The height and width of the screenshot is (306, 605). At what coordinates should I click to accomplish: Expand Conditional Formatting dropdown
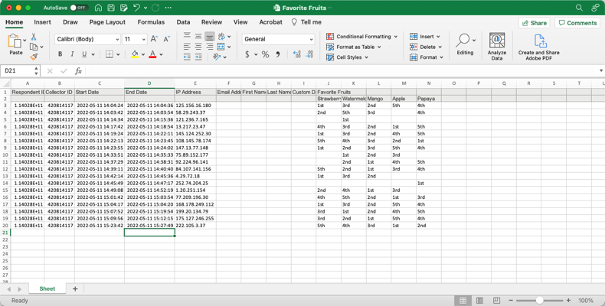coord(361,37)
